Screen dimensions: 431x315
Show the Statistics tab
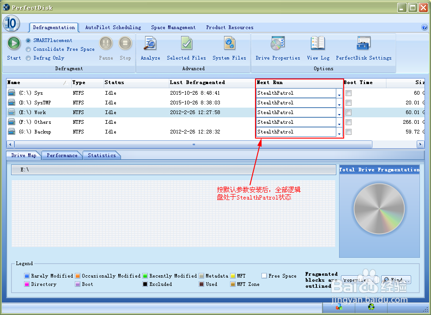tap(102, 155)
